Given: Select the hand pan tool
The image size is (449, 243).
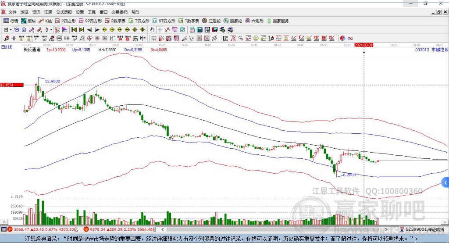Looking at the screenshot, I should click(x=152, y=30).
